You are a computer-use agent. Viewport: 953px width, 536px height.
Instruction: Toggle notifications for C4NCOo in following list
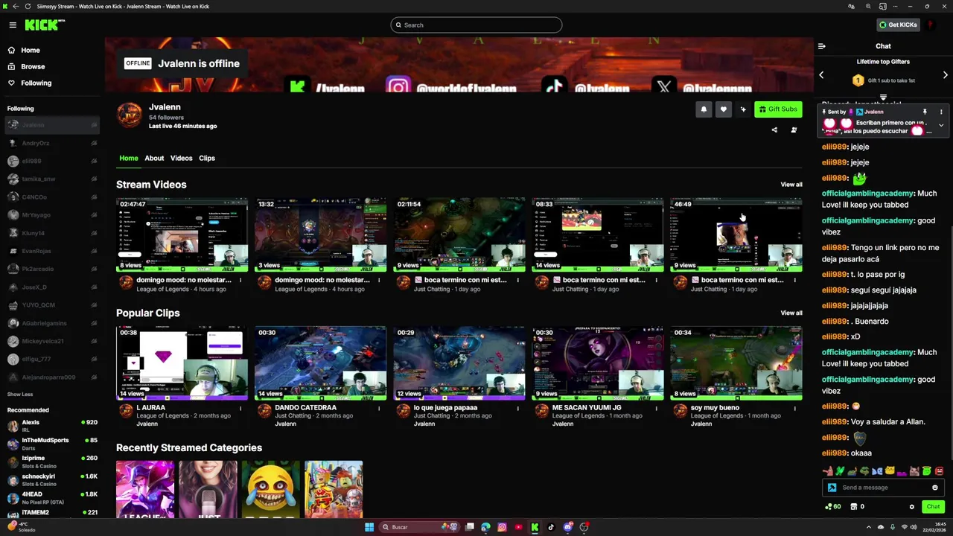click(94, 197)
